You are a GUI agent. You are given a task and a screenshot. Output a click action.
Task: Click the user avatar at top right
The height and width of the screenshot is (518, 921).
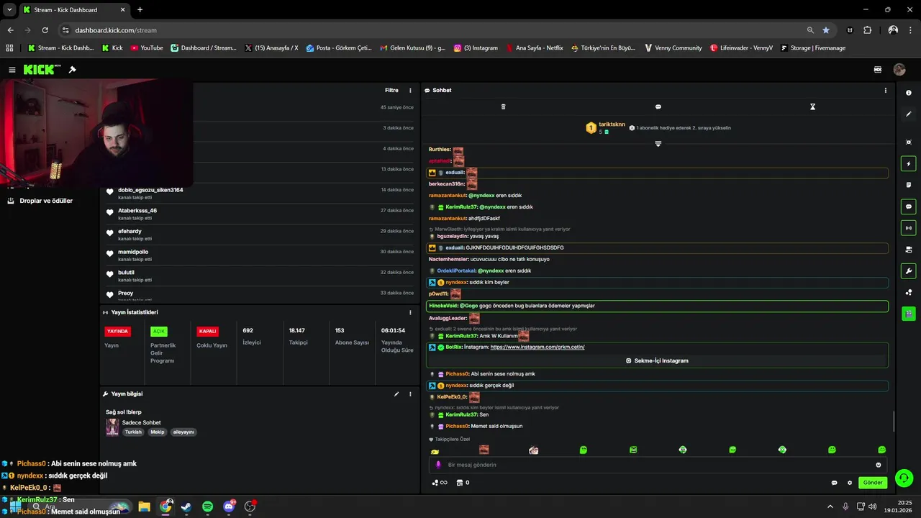pos(899,70)
